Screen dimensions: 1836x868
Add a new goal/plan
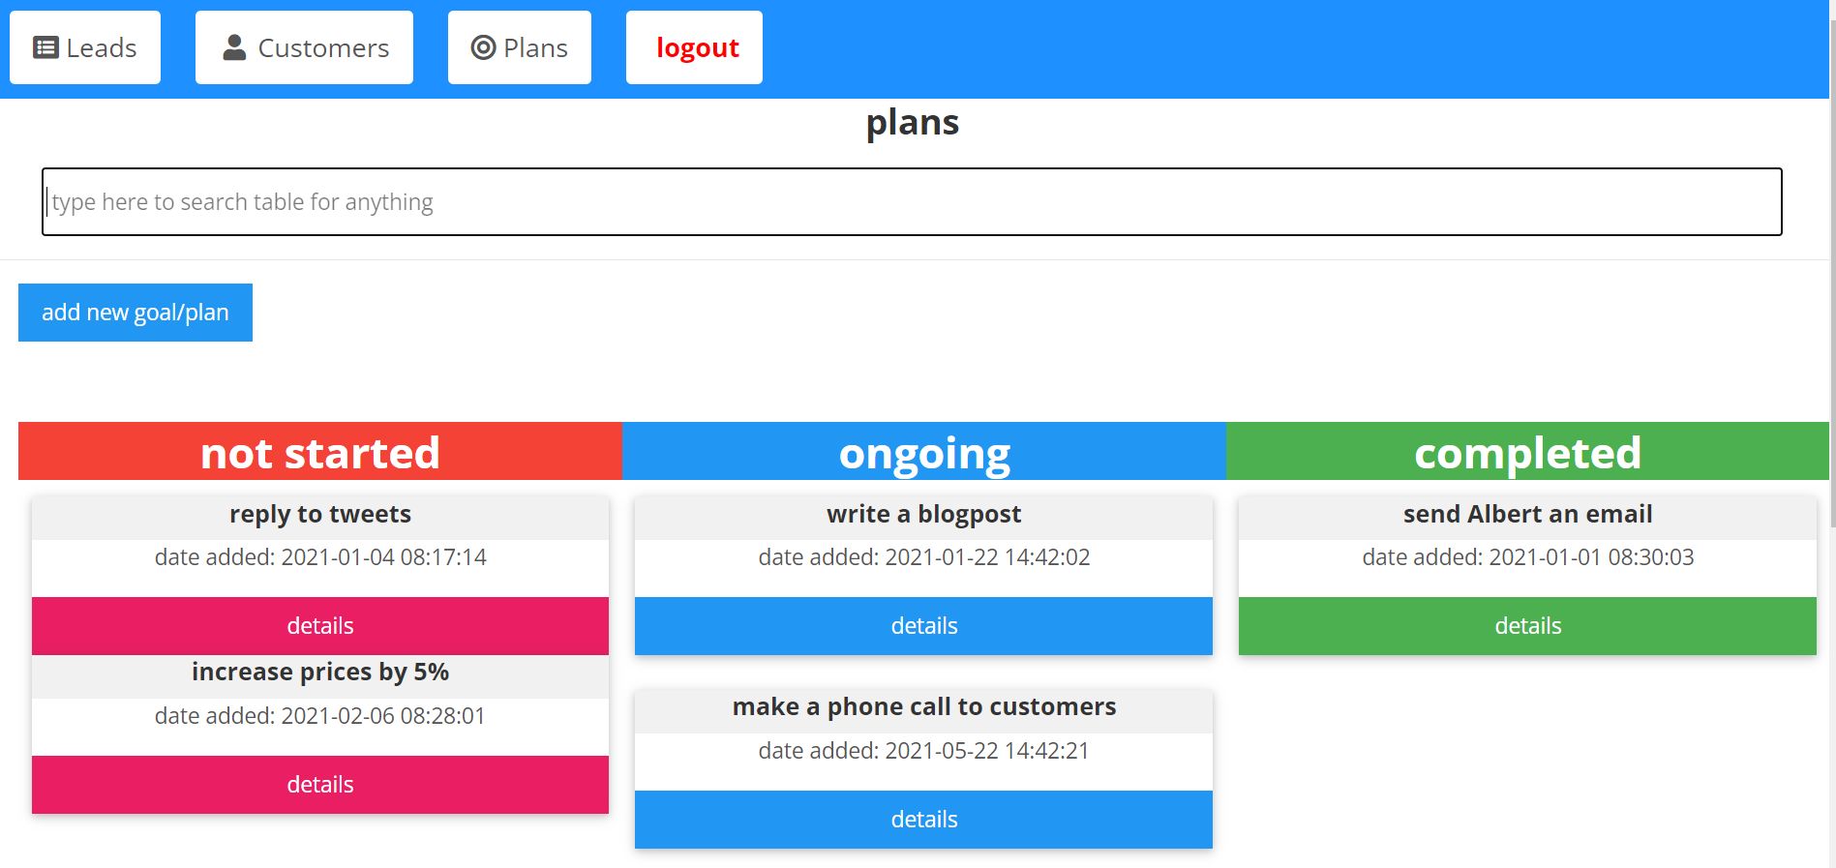[135, 313]
